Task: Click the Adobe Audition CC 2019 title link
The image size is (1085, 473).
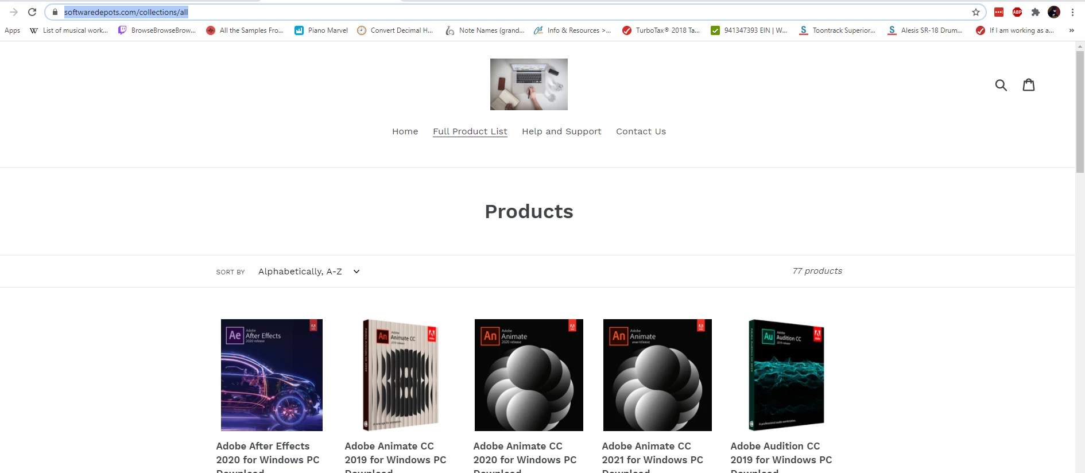Action: (x=781, y=457)
